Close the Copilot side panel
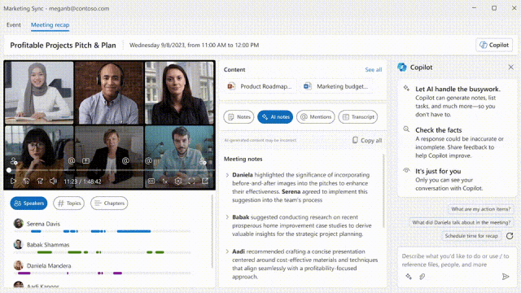 [x=510, y=68]
